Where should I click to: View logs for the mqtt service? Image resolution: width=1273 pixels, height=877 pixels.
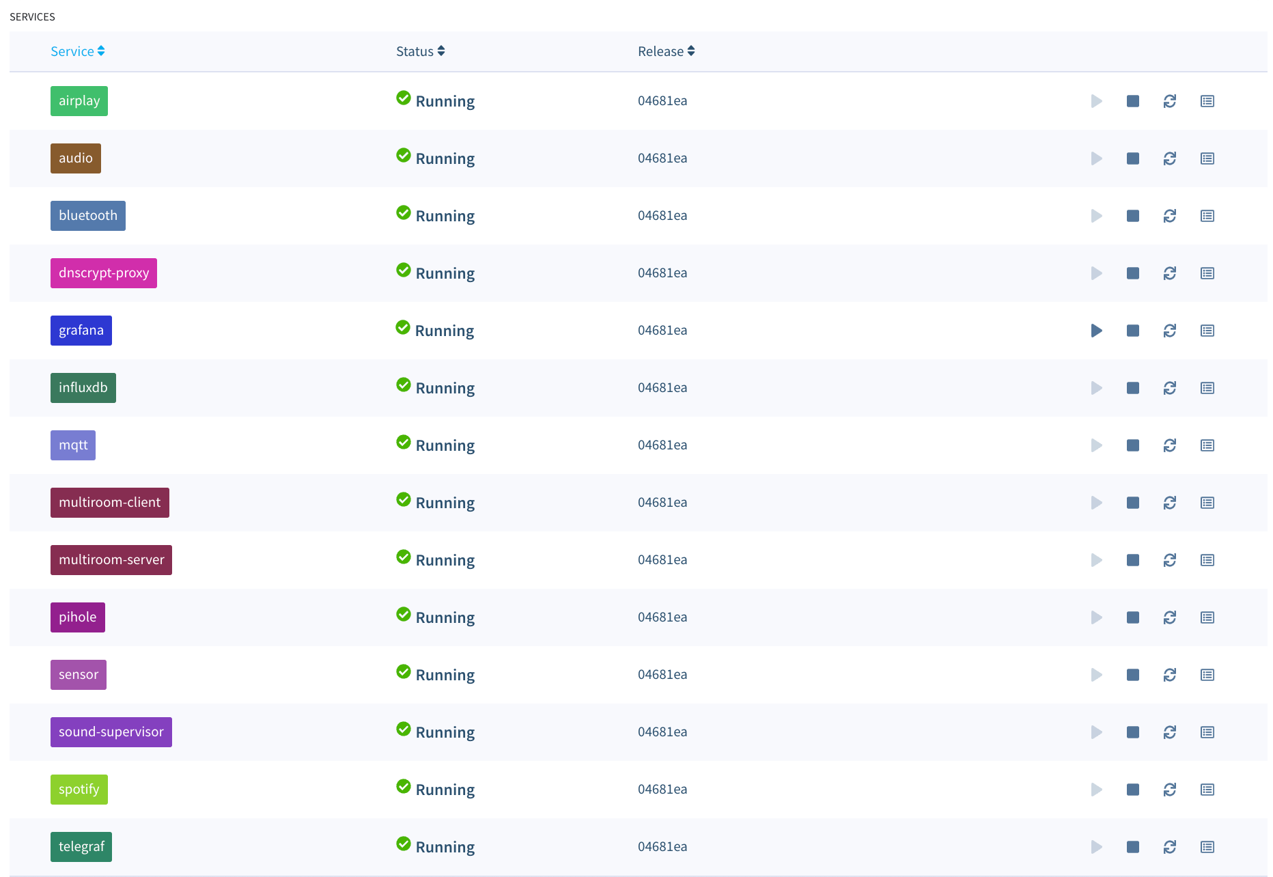pos(1207,445)
